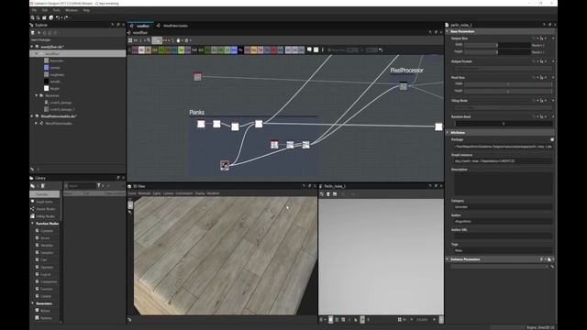Select scratch_damage resource in Explorer
Image resolution: width=587 pixels, height=330 pixels.
(x=58, y=103)
